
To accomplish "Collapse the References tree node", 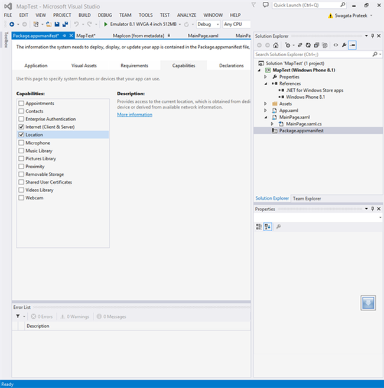I will pos(266,84).
